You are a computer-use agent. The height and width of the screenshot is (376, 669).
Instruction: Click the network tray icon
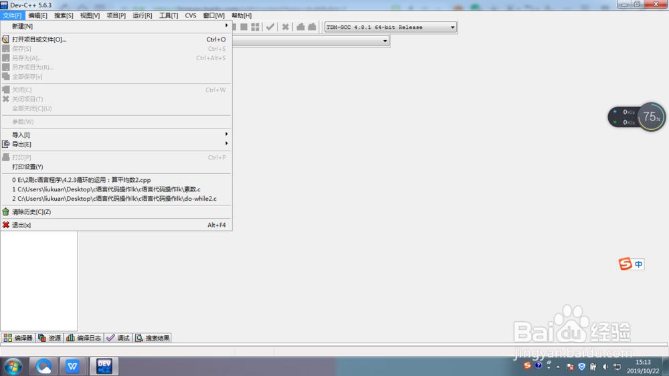617,367
